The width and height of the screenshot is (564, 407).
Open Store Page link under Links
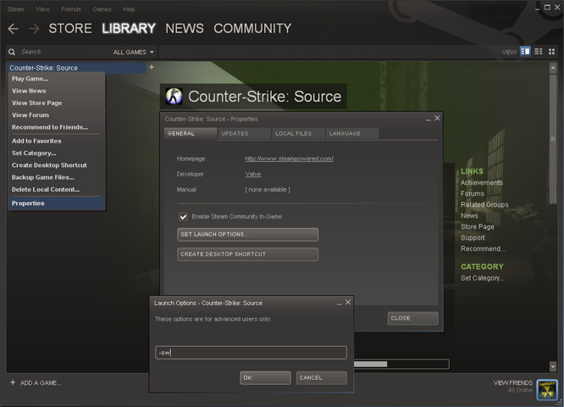[x=478, y=227]
